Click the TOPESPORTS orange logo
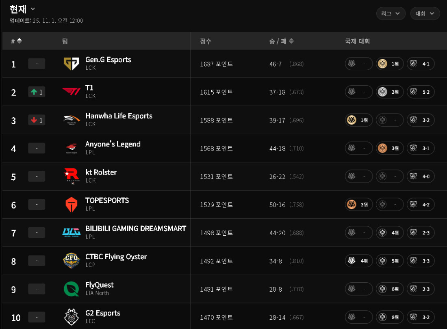Viewport: 447px width, 329px height. (x=72, y=205)
